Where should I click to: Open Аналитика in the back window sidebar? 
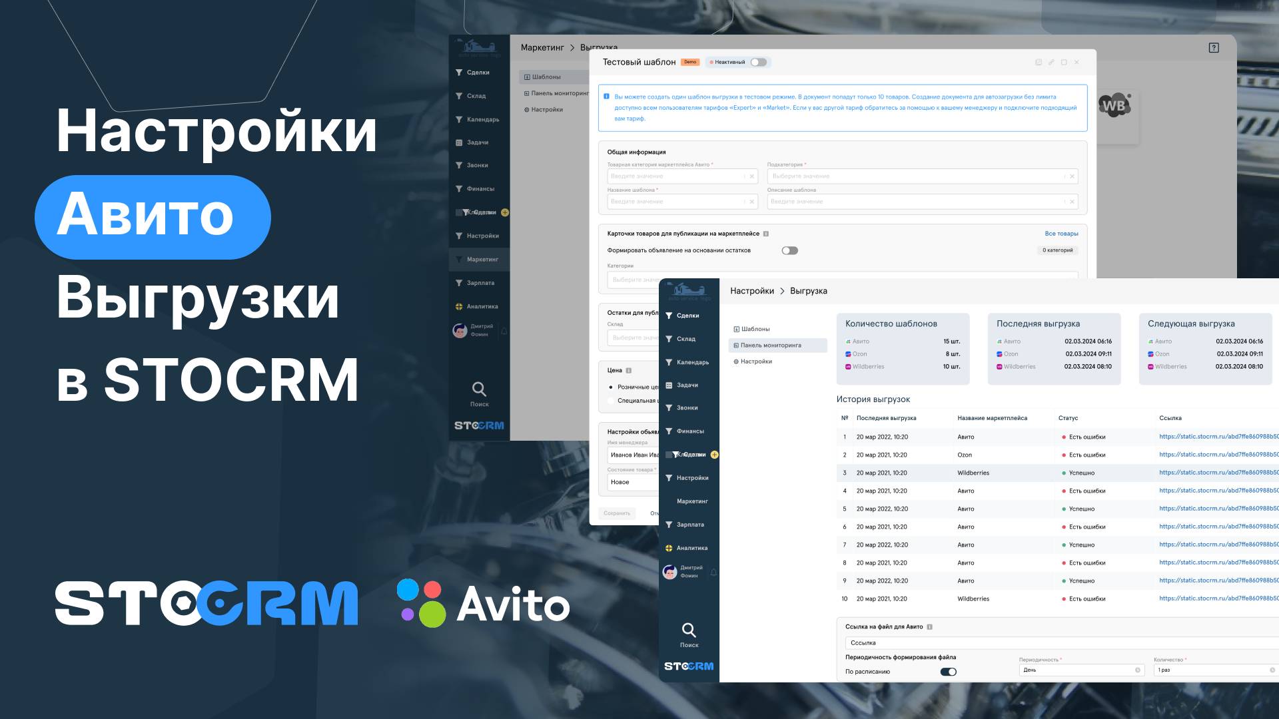pyautogui.click(x=477, y=307)
